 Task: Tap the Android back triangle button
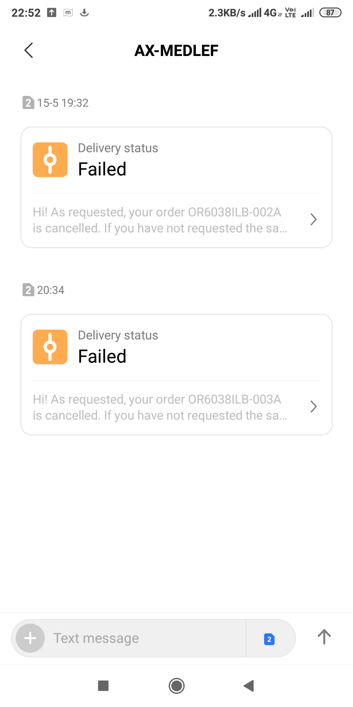coord(249,686)
